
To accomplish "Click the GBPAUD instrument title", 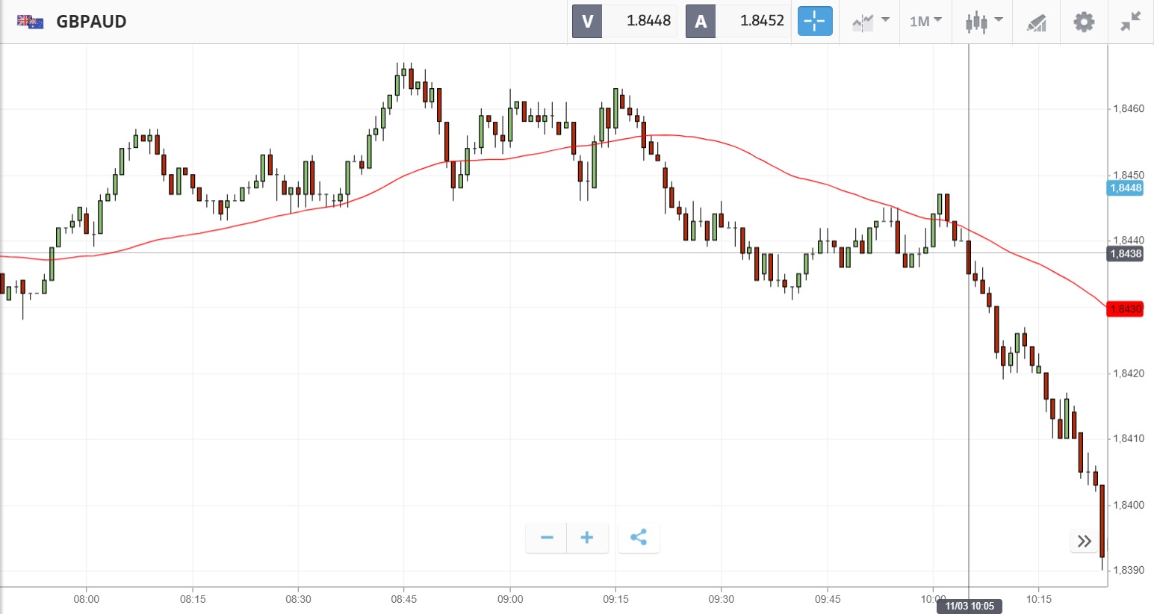I will point(91,22).
